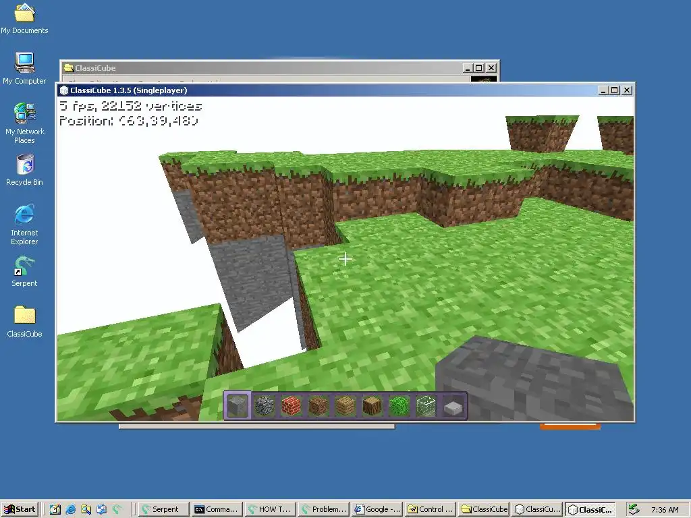Click the Serpent quick launch icon
The height and width of the screenshot is (518, 691).
coord(117,509)
